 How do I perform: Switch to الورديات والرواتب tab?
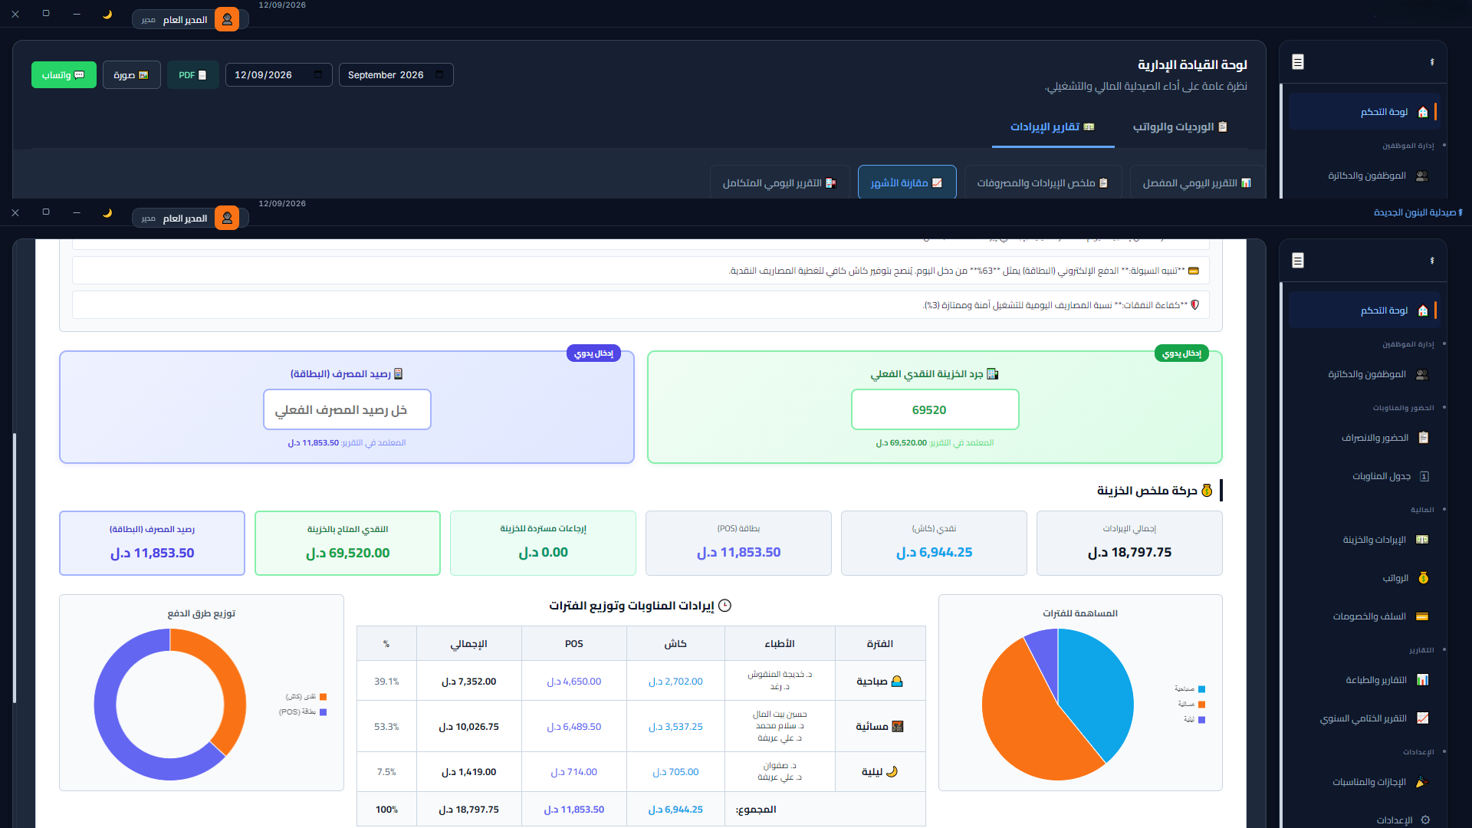(1180, 127)
